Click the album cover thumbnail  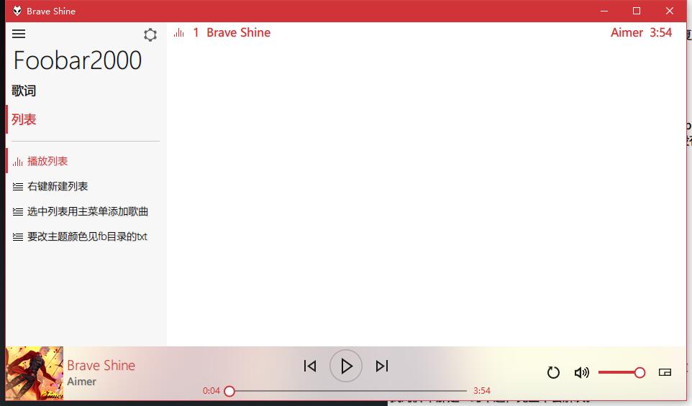coord(35,373)
